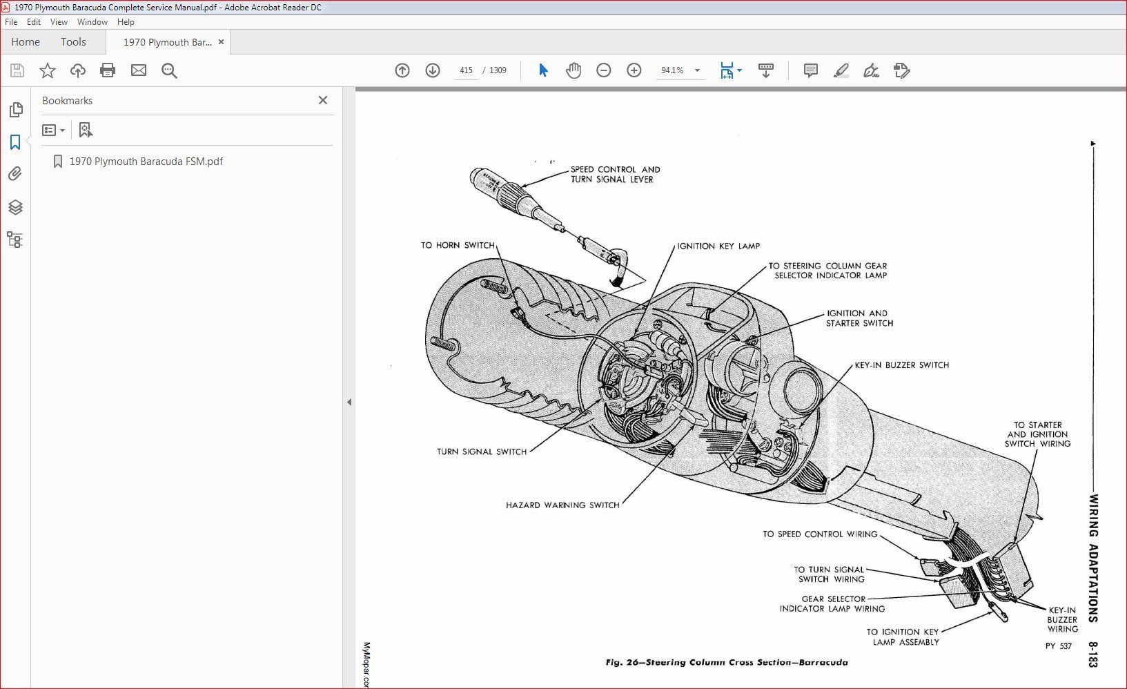Collapse the navigation pane arrow
Screen dimensions: 1127x689
pyautogui.click(x=349, y=402)
